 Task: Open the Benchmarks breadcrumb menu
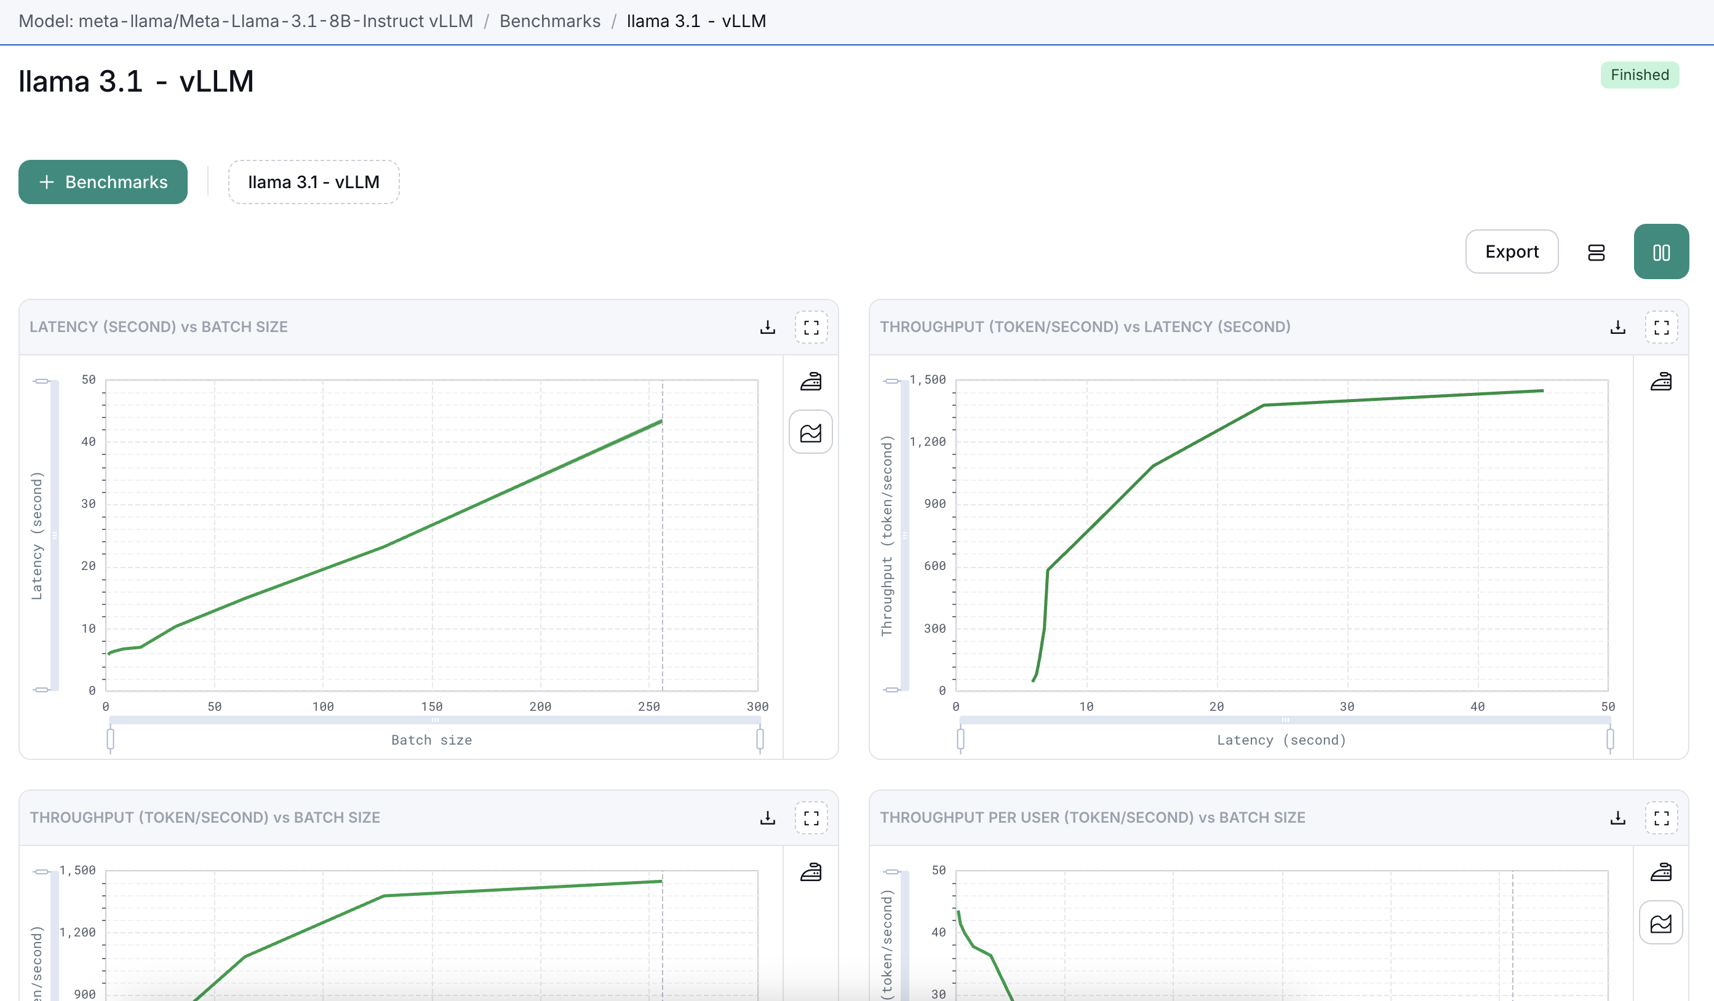549,21
